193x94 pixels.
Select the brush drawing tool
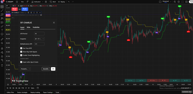tap(2, 26)
